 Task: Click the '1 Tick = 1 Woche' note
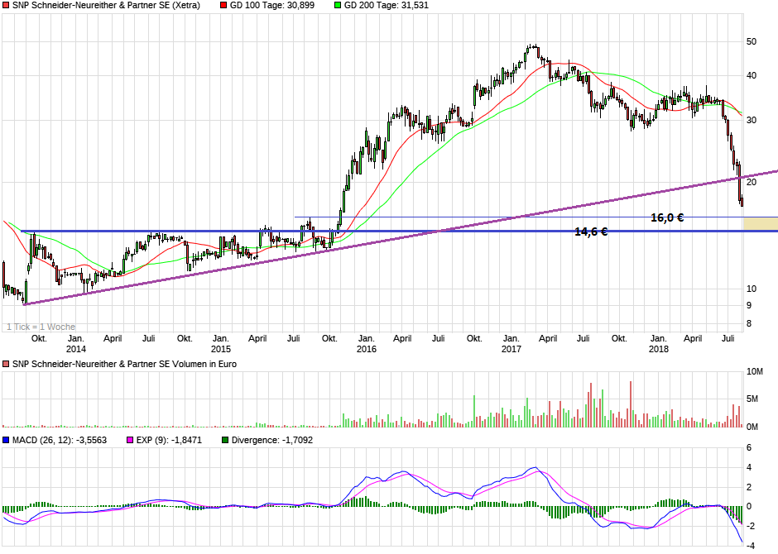[x=41, y=327]
